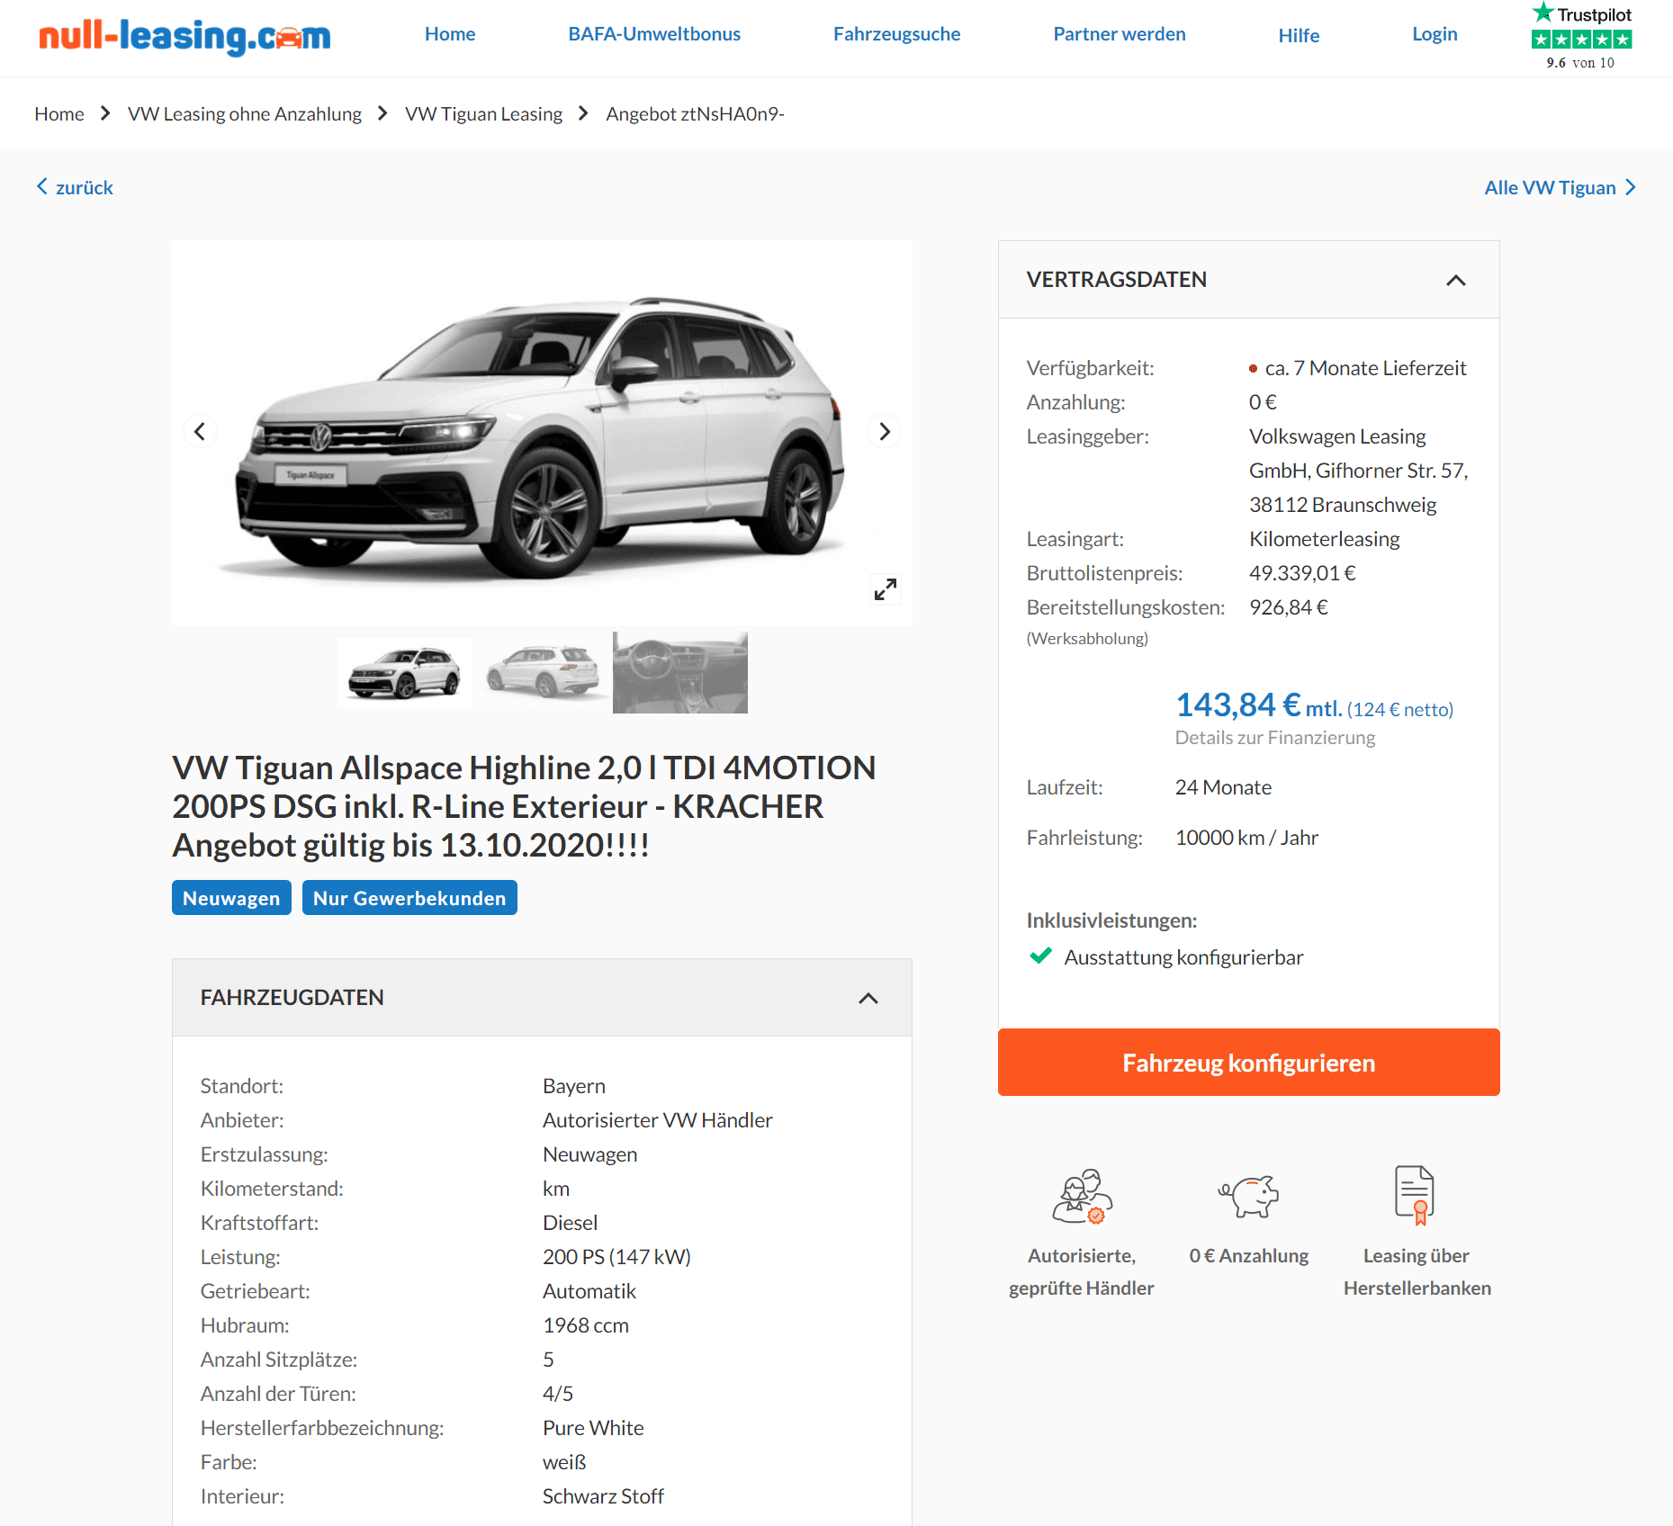Open Partner werden in navigation
The width and height of the screenshot is (1673, 1526).
pyautogui.click(x=1120, y=34)
